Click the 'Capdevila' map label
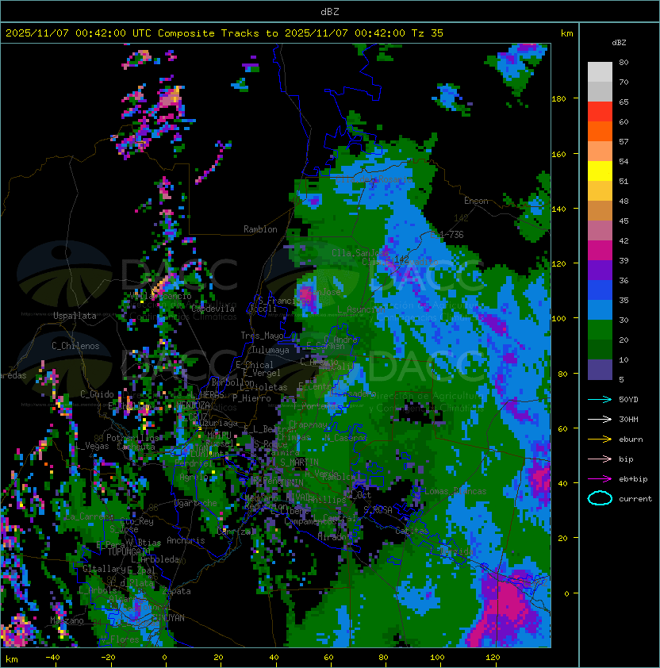Viewport: 660px width, 668px height. click(x=213, y=309)
